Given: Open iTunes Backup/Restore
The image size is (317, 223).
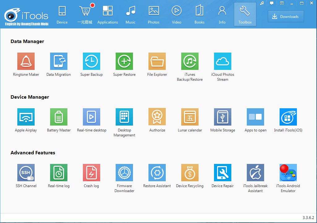Looking at the screenshot, I should coord(190,61).
